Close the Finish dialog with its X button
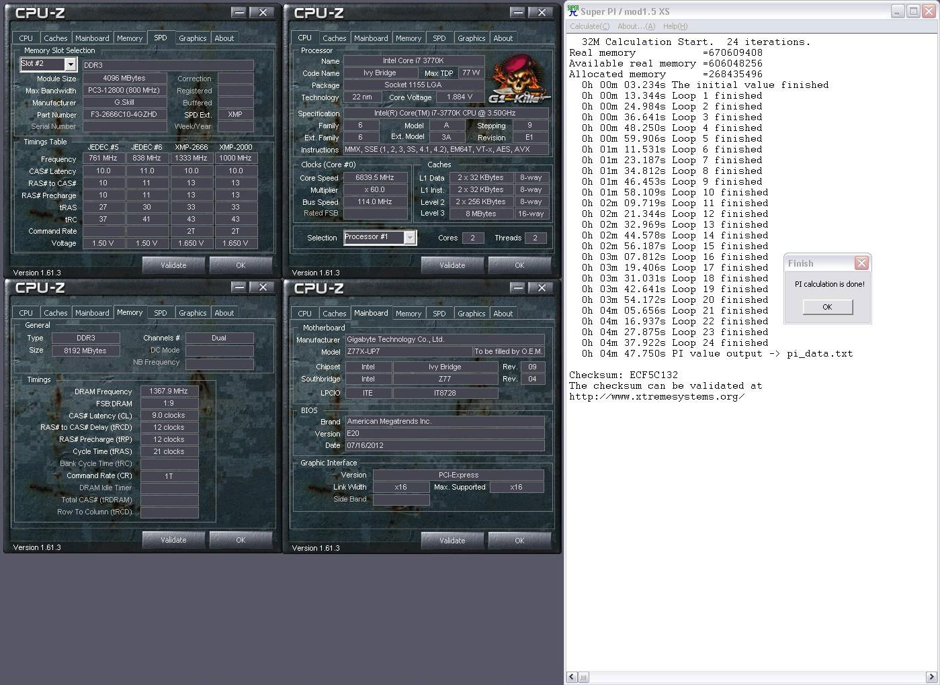The height and width of the screenshot is (685, 940). (x=861, y=263)
